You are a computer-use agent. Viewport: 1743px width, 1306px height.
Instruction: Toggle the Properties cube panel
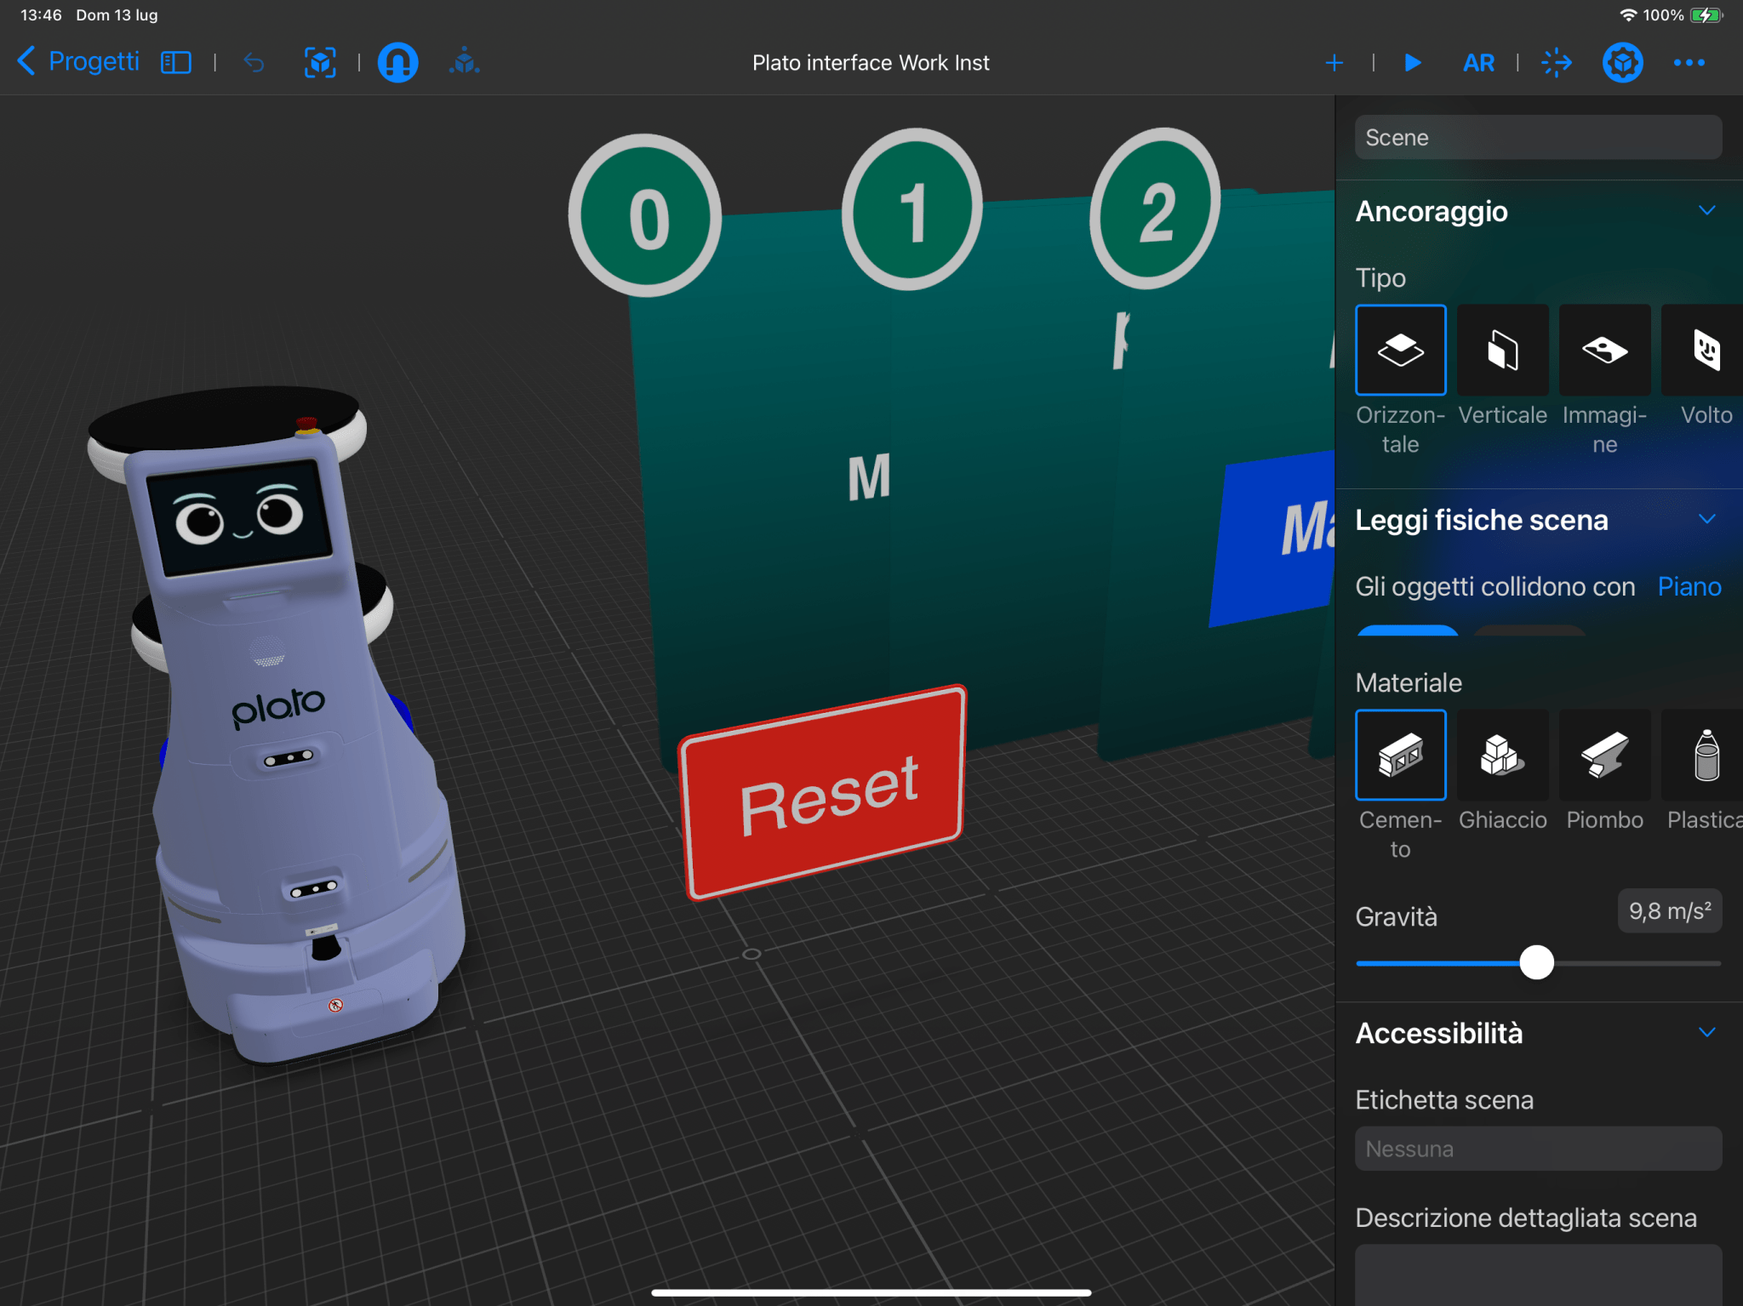pos(1623,63)
